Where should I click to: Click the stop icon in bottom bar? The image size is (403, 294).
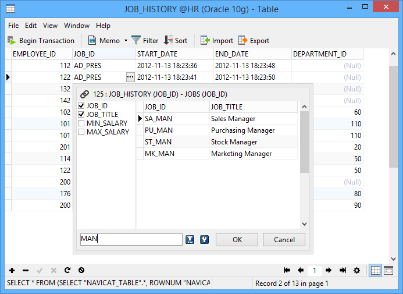[x=81, y=270]
